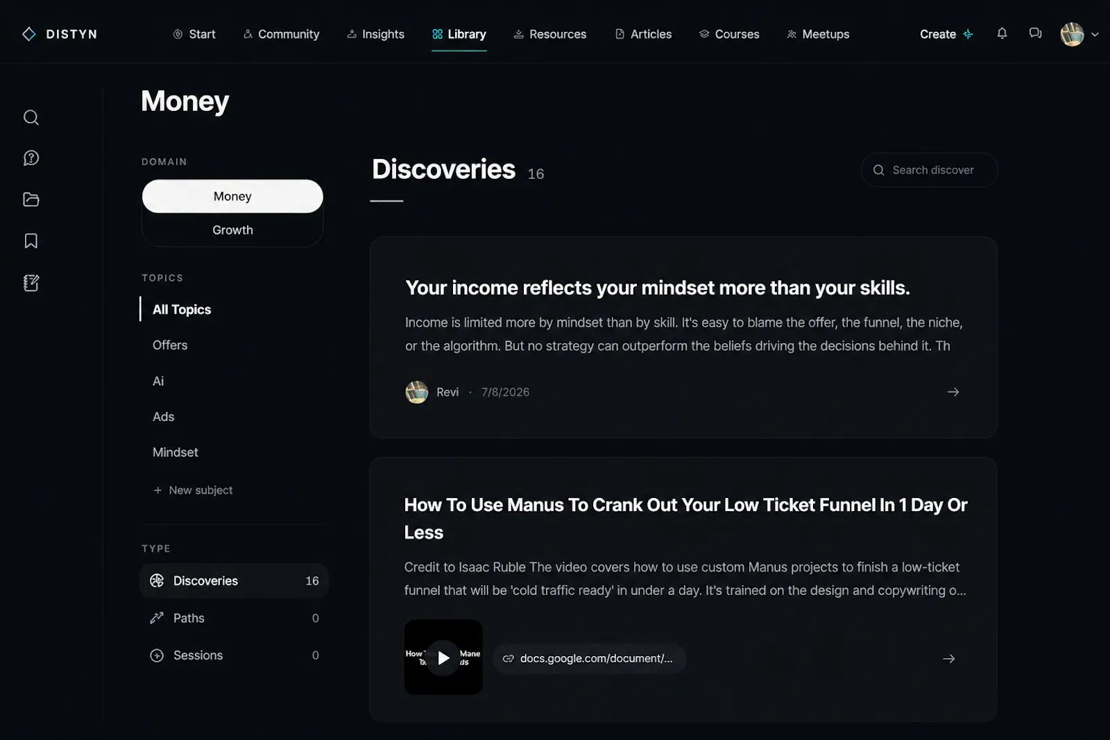Image resolution: width=1110 pixels, height=740 pixels.
Task: Open the Articles tab
Action: point(643,34)
